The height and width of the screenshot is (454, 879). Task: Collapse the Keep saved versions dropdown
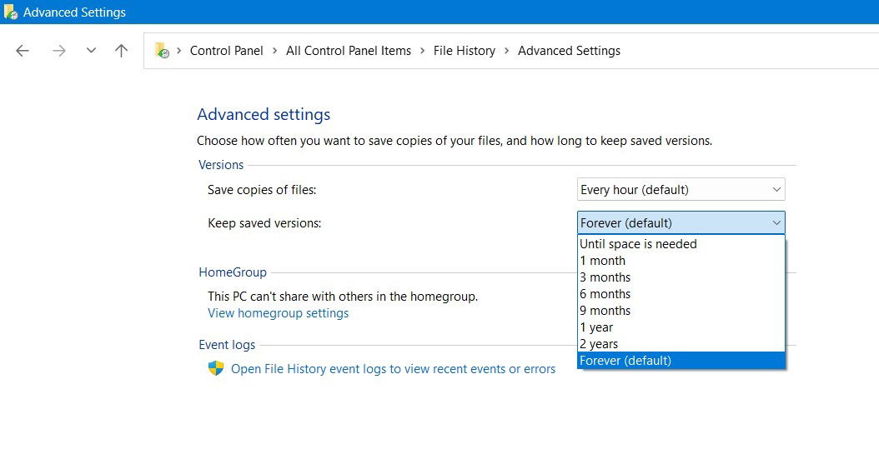681,223
